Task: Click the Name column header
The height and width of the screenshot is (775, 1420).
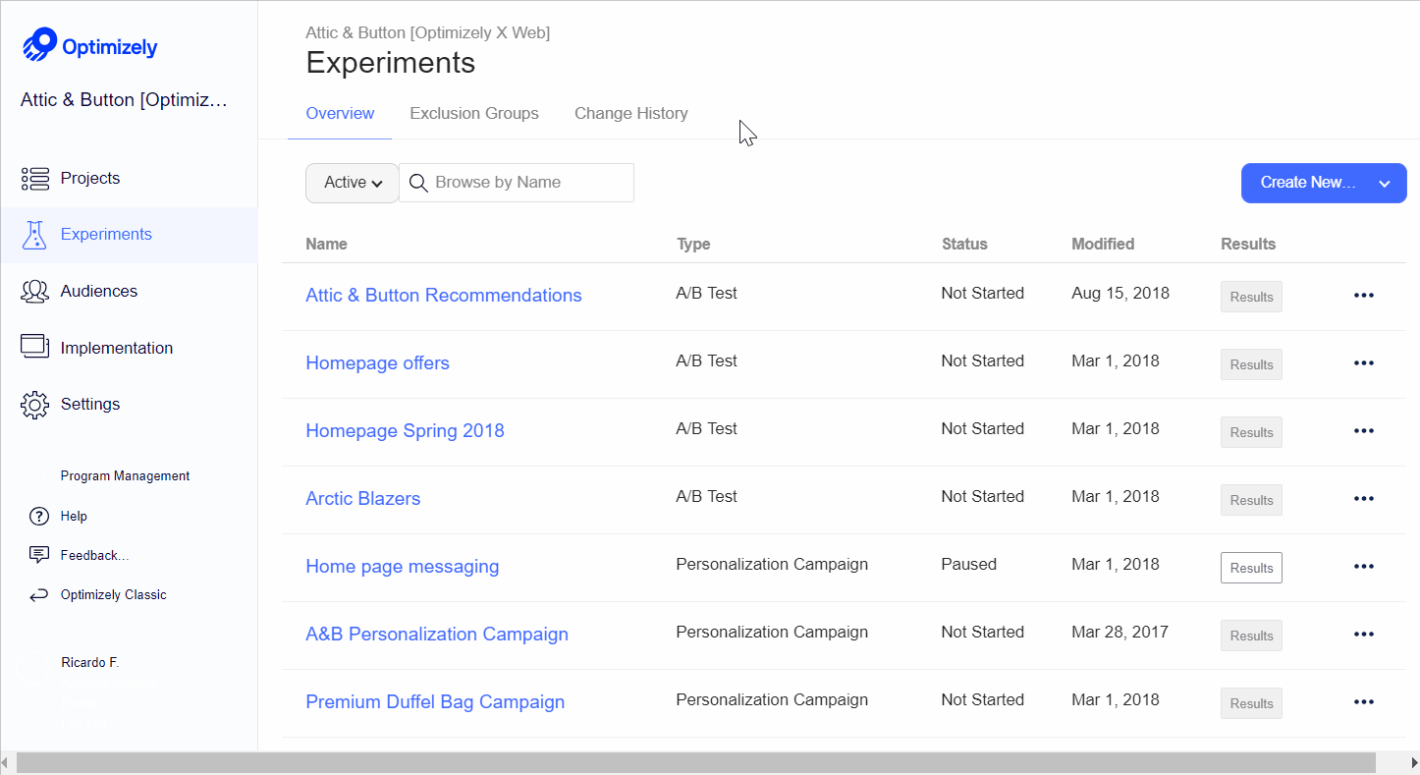Action: [x=327, y=245]
